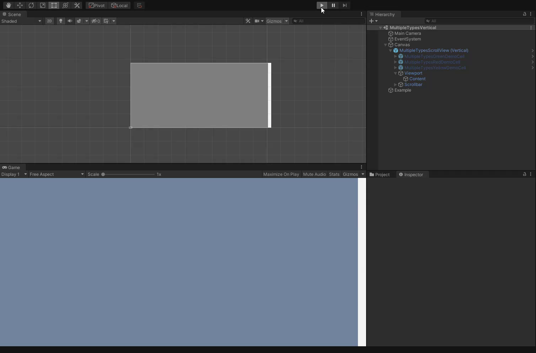536x353 pixels.
Task: Select the Rect tool
Action: coord(54,5)
